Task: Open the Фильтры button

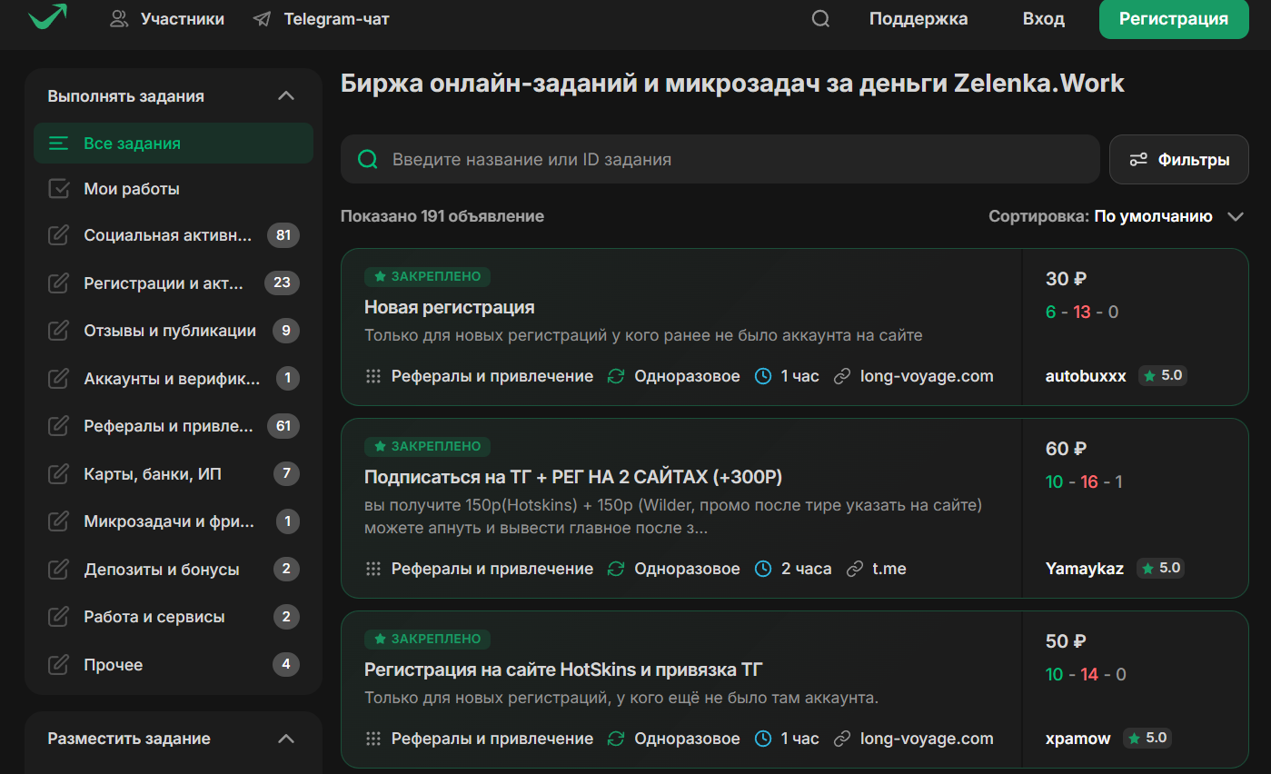Action: tap(1179, 160)
